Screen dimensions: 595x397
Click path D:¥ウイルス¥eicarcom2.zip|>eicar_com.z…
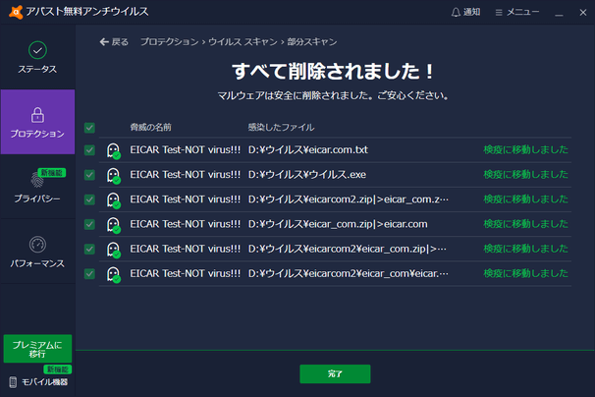pos(349,199)
